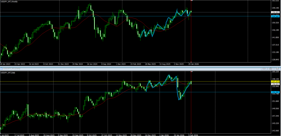Select the red vertical line in weekly chart

(191, 41)
